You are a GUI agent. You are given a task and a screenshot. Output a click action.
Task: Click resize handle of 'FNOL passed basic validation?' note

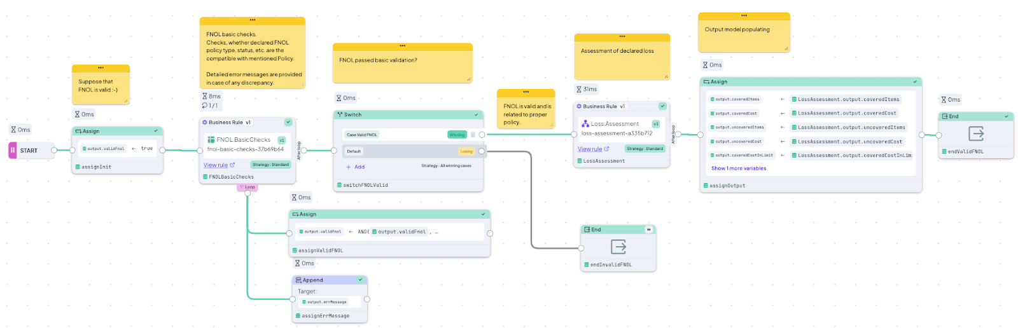pos(469,79)
